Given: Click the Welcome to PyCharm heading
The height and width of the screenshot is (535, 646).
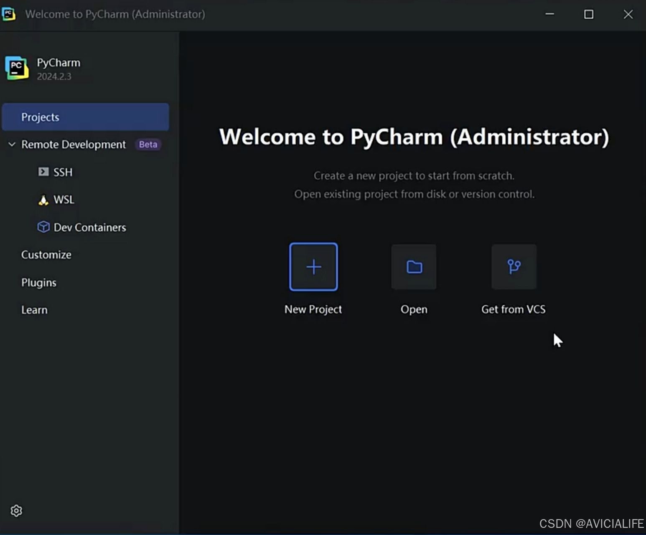Looking at the screenshot, I should pos(414,137).
